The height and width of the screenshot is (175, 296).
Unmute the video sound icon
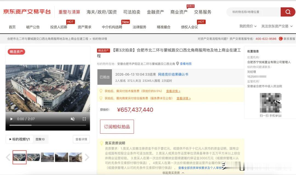click(x=72, y=119)
